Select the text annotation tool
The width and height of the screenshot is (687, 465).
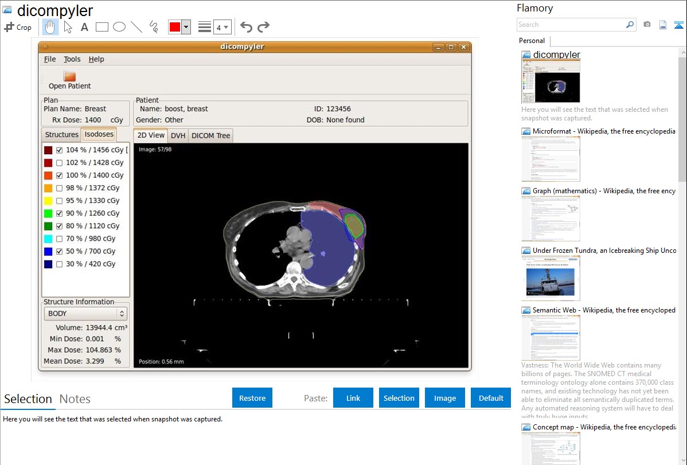pos(84,27)
